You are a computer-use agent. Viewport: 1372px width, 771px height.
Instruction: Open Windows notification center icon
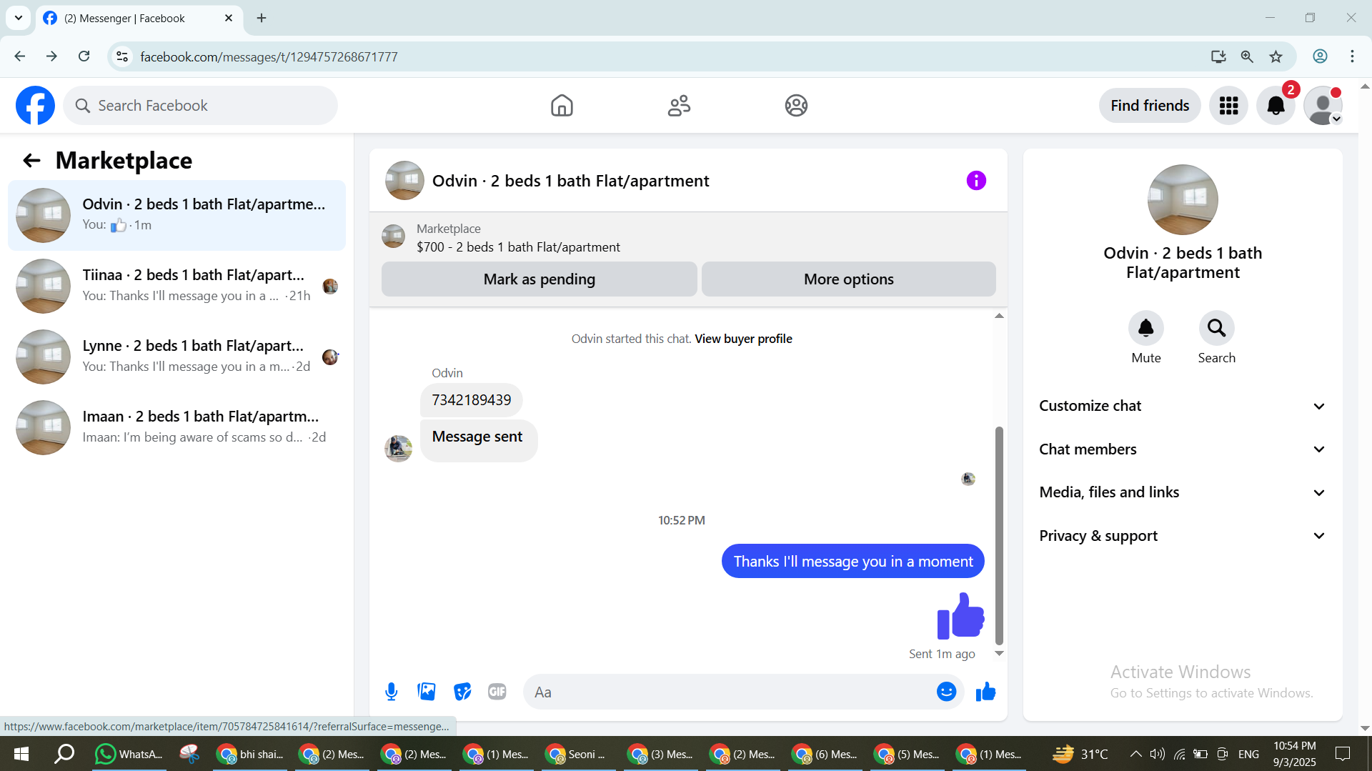click(x=1343, y=754)
